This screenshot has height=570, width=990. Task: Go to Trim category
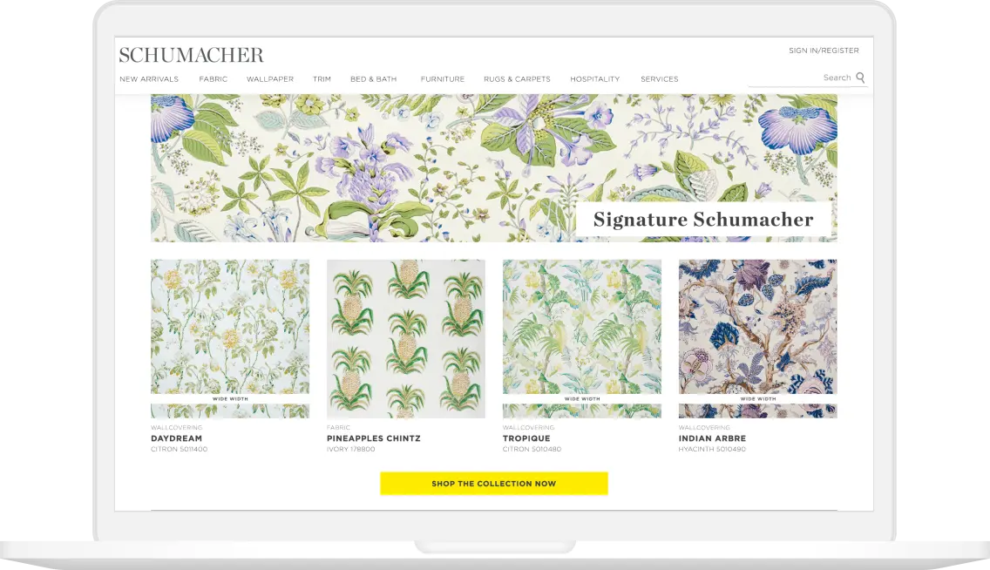coord(322,79)
